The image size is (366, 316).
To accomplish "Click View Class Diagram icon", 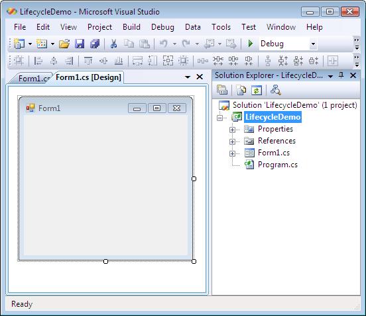I will (275, 90).
